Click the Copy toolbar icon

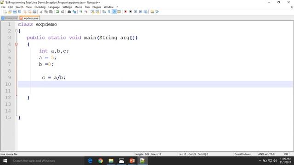pos(46,12)
